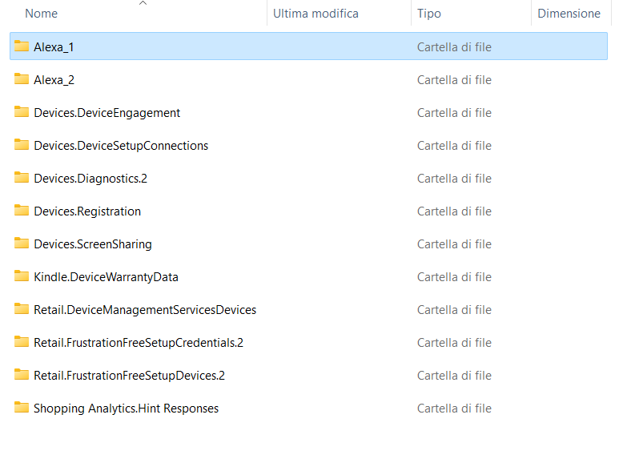
Task: Select the Alexa_2 folder name
Action: click(x=54, y=80)
